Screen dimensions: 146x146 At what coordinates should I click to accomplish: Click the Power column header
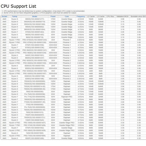click(x=53, y=17)
